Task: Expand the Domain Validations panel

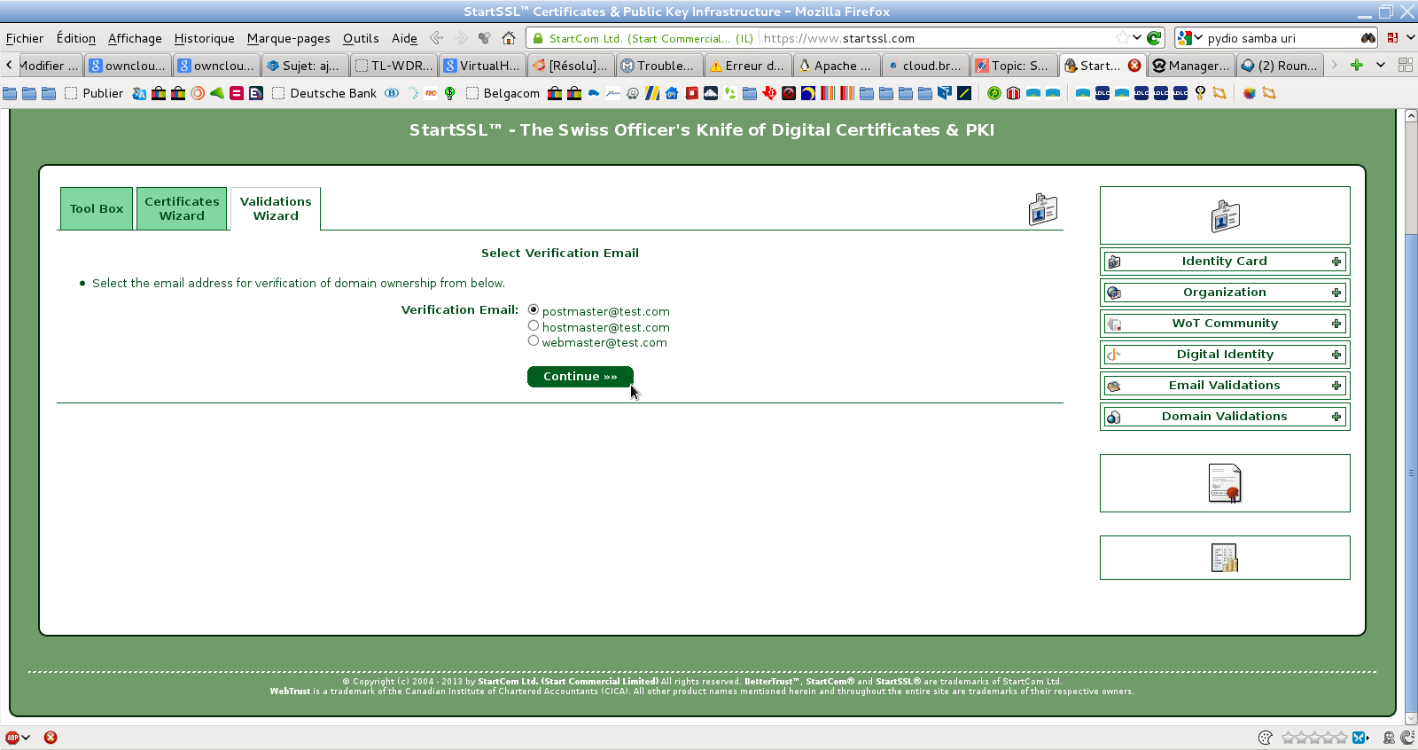Action: click(x=1225, y=417)
